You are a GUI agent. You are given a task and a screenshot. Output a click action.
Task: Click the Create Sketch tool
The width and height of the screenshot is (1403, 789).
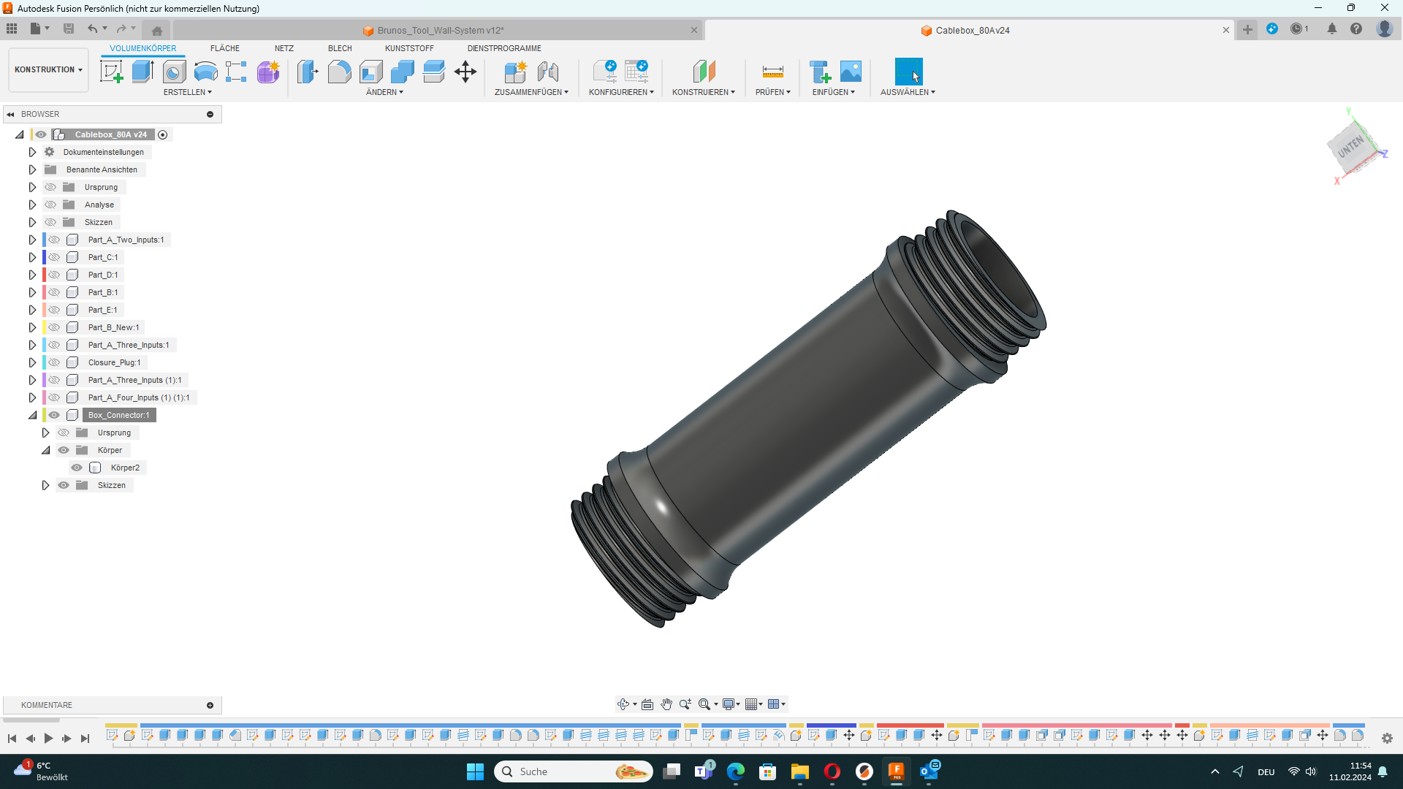(x=111, y=72)
